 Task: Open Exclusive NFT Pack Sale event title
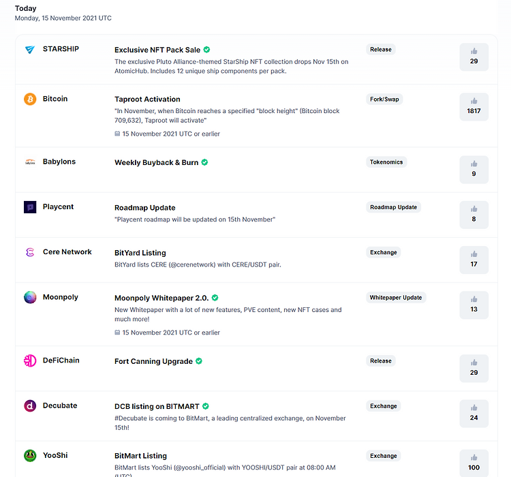[x=157, y=50]
